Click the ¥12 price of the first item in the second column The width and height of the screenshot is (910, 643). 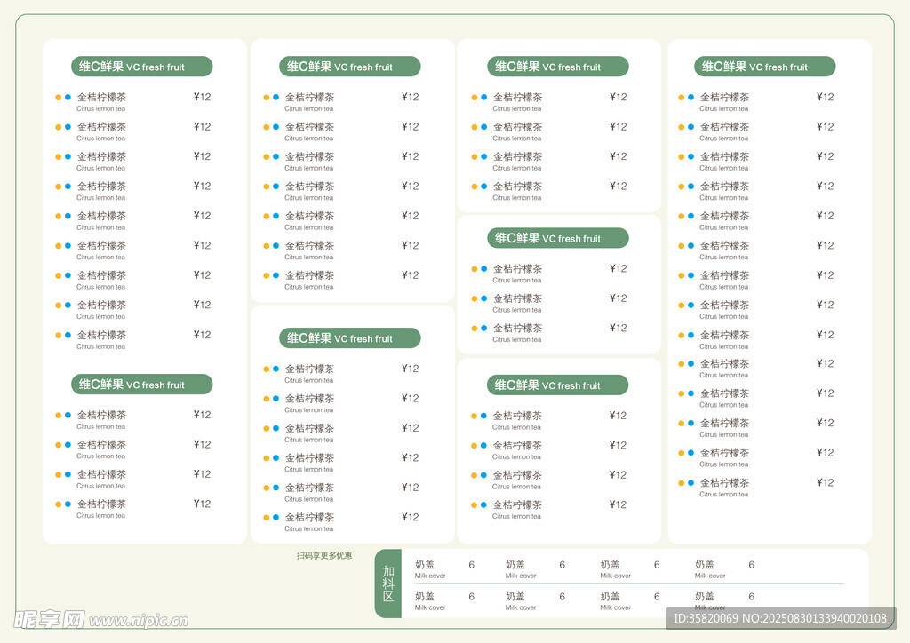coord(410,97)
